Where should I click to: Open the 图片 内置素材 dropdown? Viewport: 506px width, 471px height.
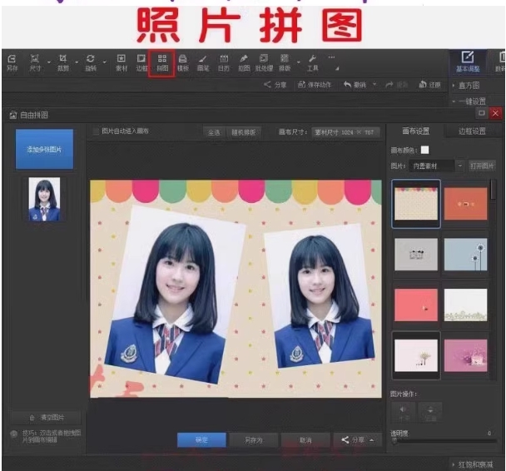pyautogui.click(x=437, y=166)
